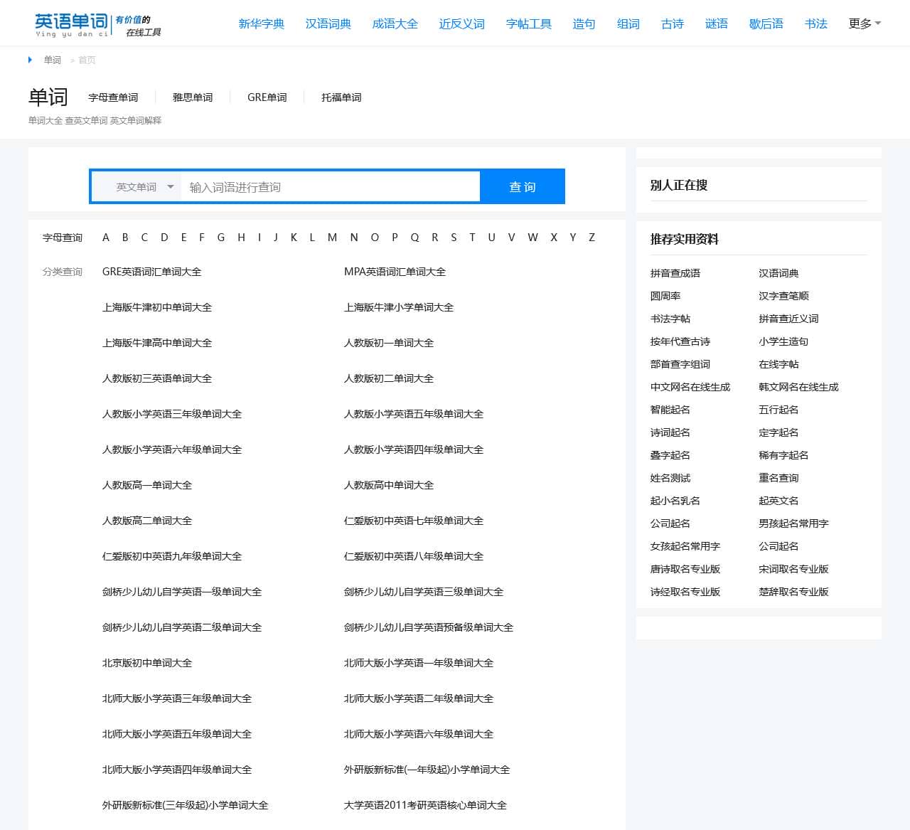Browse words starting with letter Q

tap(414, 238)
